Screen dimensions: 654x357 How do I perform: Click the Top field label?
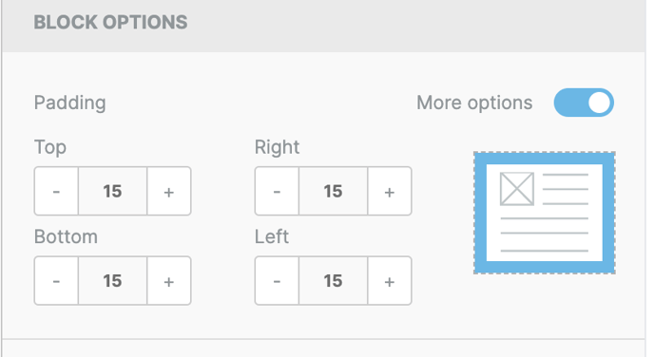pos(50,147)
